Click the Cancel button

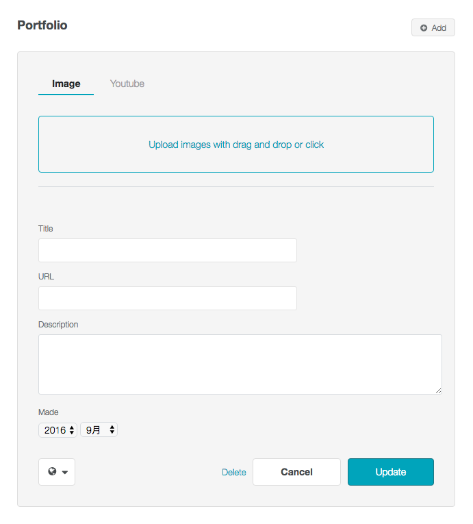point(296,472)
